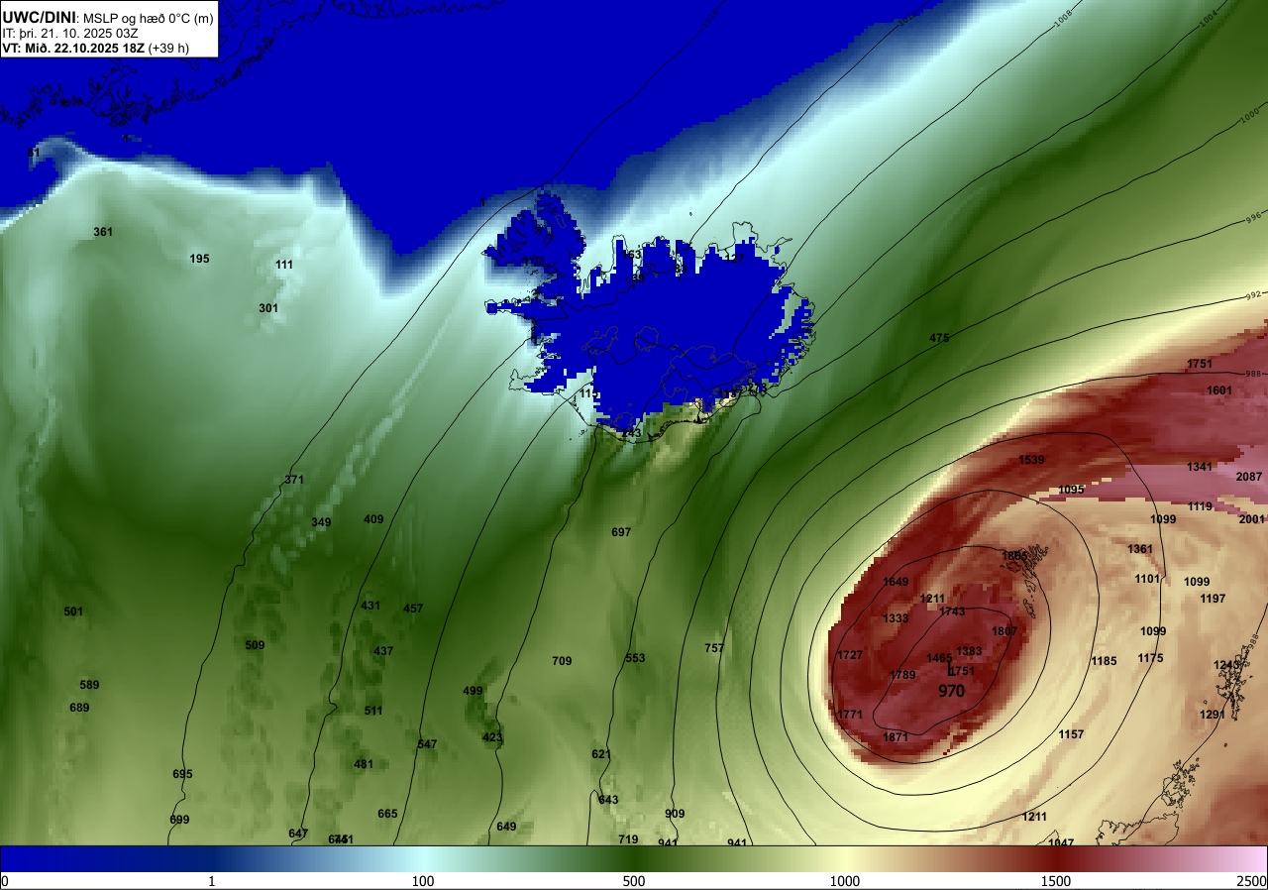This screenshot has width=1268, height=890.
Task: Click the title 'UWC/DINI: MSLP og hæð 0°C (m)'
Action: tap(108, 17)
